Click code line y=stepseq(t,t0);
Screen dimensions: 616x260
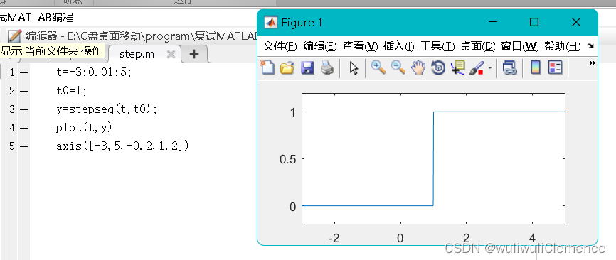tap(107, 109)
